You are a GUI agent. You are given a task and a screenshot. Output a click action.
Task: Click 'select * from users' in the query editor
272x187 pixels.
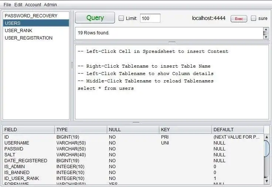point(106,88)
